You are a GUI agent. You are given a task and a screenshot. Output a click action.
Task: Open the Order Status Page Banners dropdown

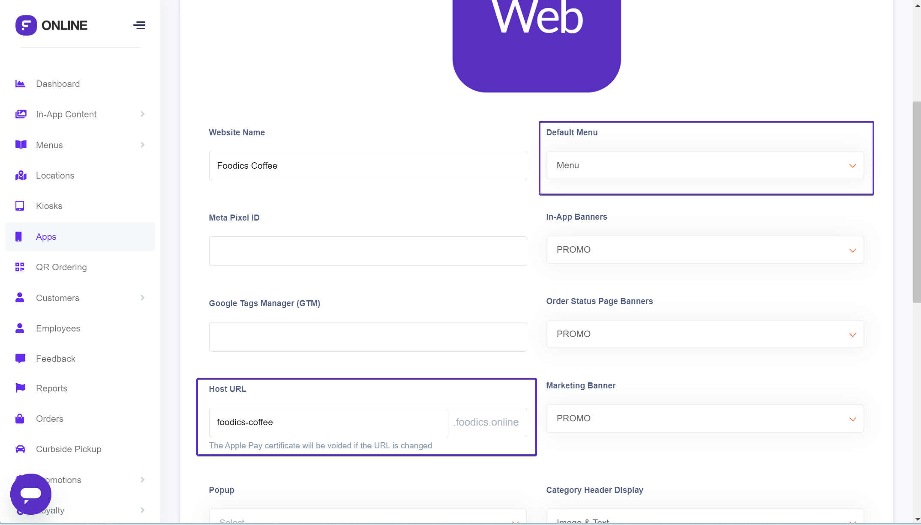[x=705, y=334]
